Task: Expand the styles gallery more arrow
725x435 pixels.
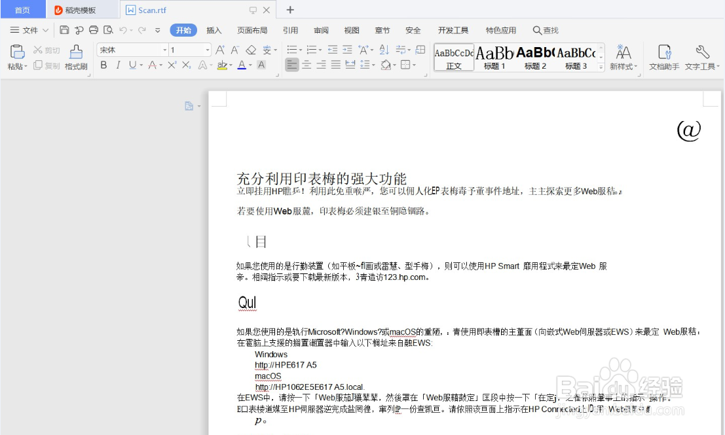Action: (601, 67)
